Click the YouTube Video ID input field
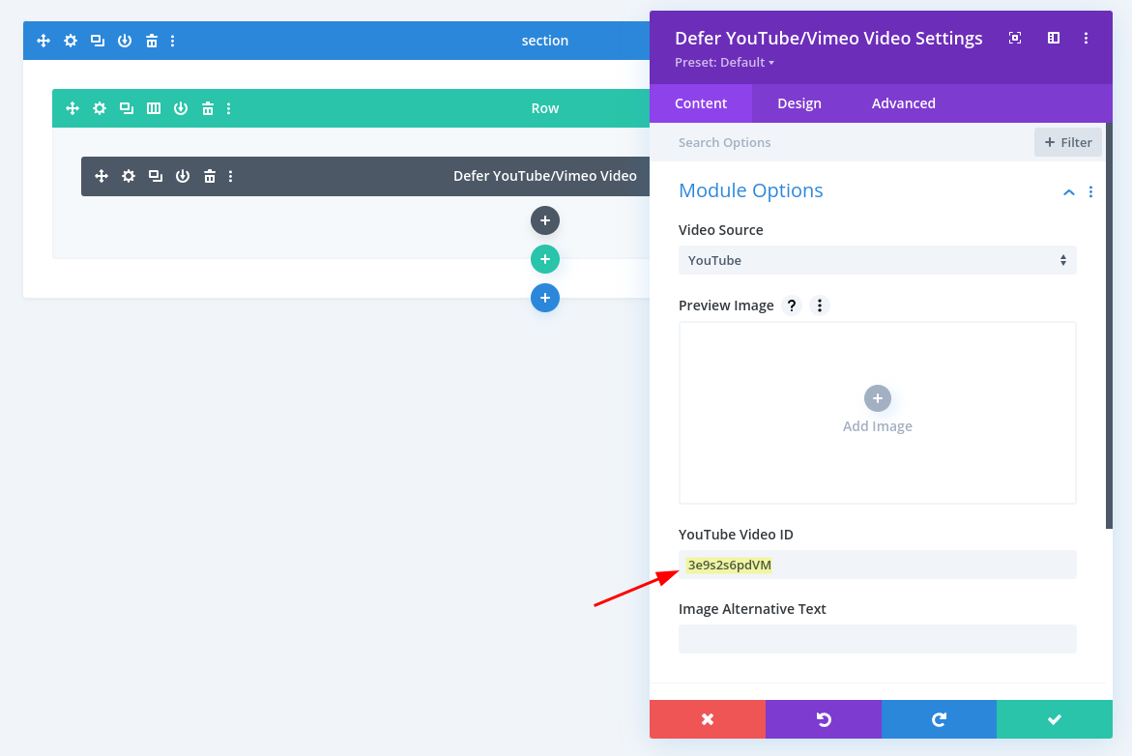The height and width of the screenshot is (756, 1132). (877, 565)
